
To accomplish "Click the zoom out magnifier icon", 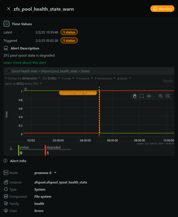I will (x=168, y=96).
